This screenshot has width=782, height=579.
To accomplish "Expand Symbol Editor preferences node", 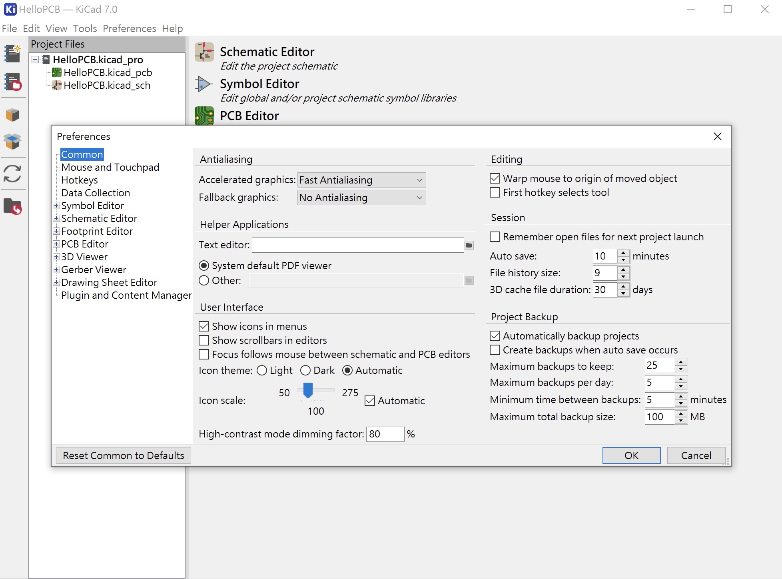I will (x=56, y=206).
